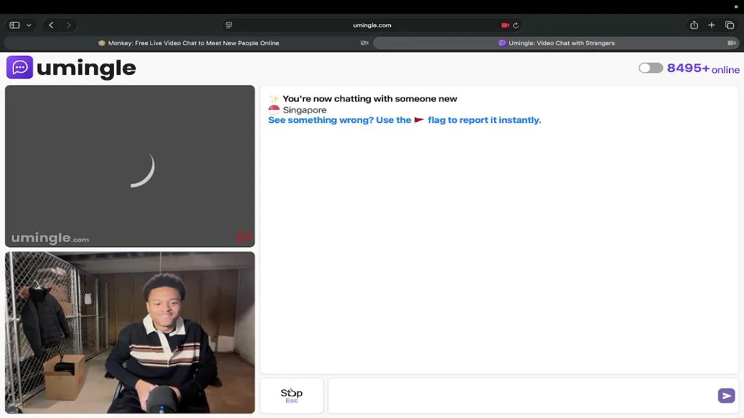Click the umingle.com address bar
The image size is (744, 418).
tap(372, 25)
